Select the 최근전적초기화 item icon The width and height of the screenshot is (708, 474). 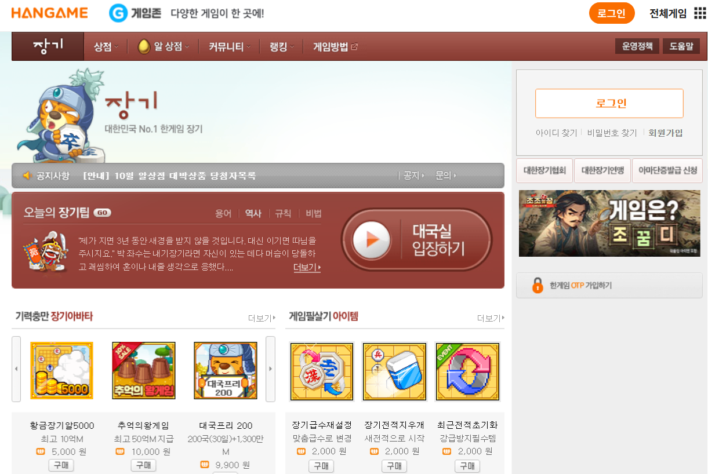coord(467,371)
